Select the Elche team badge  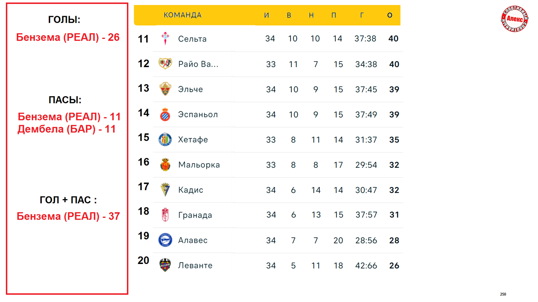click(x=165, y=89)
